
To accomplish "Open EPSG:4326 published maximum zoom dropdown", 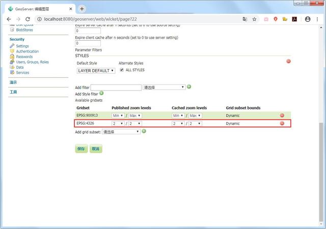I will tap(135, 124).
